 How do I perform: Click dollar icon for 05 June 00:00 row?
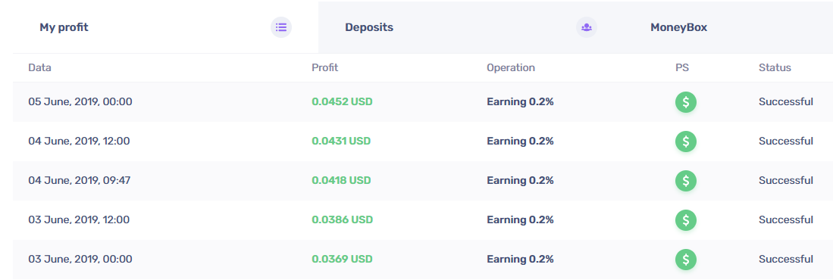click(686, 102)
